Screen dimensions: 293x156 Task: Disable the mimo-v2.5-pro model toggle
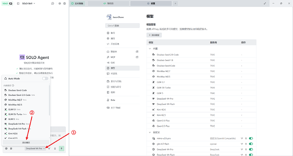pos(251,139)
